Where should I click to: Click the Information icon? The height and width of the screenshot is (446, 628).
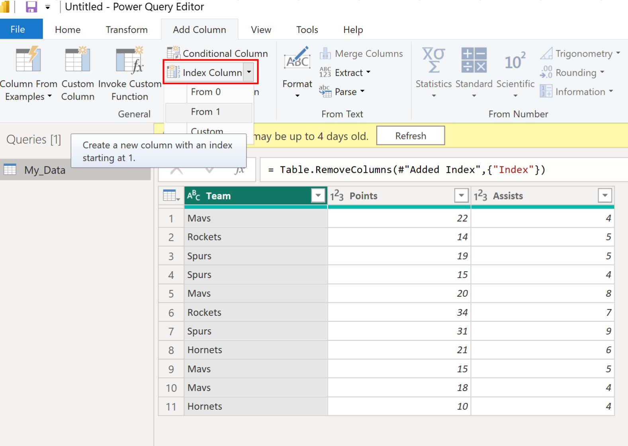tap(546, 91)
